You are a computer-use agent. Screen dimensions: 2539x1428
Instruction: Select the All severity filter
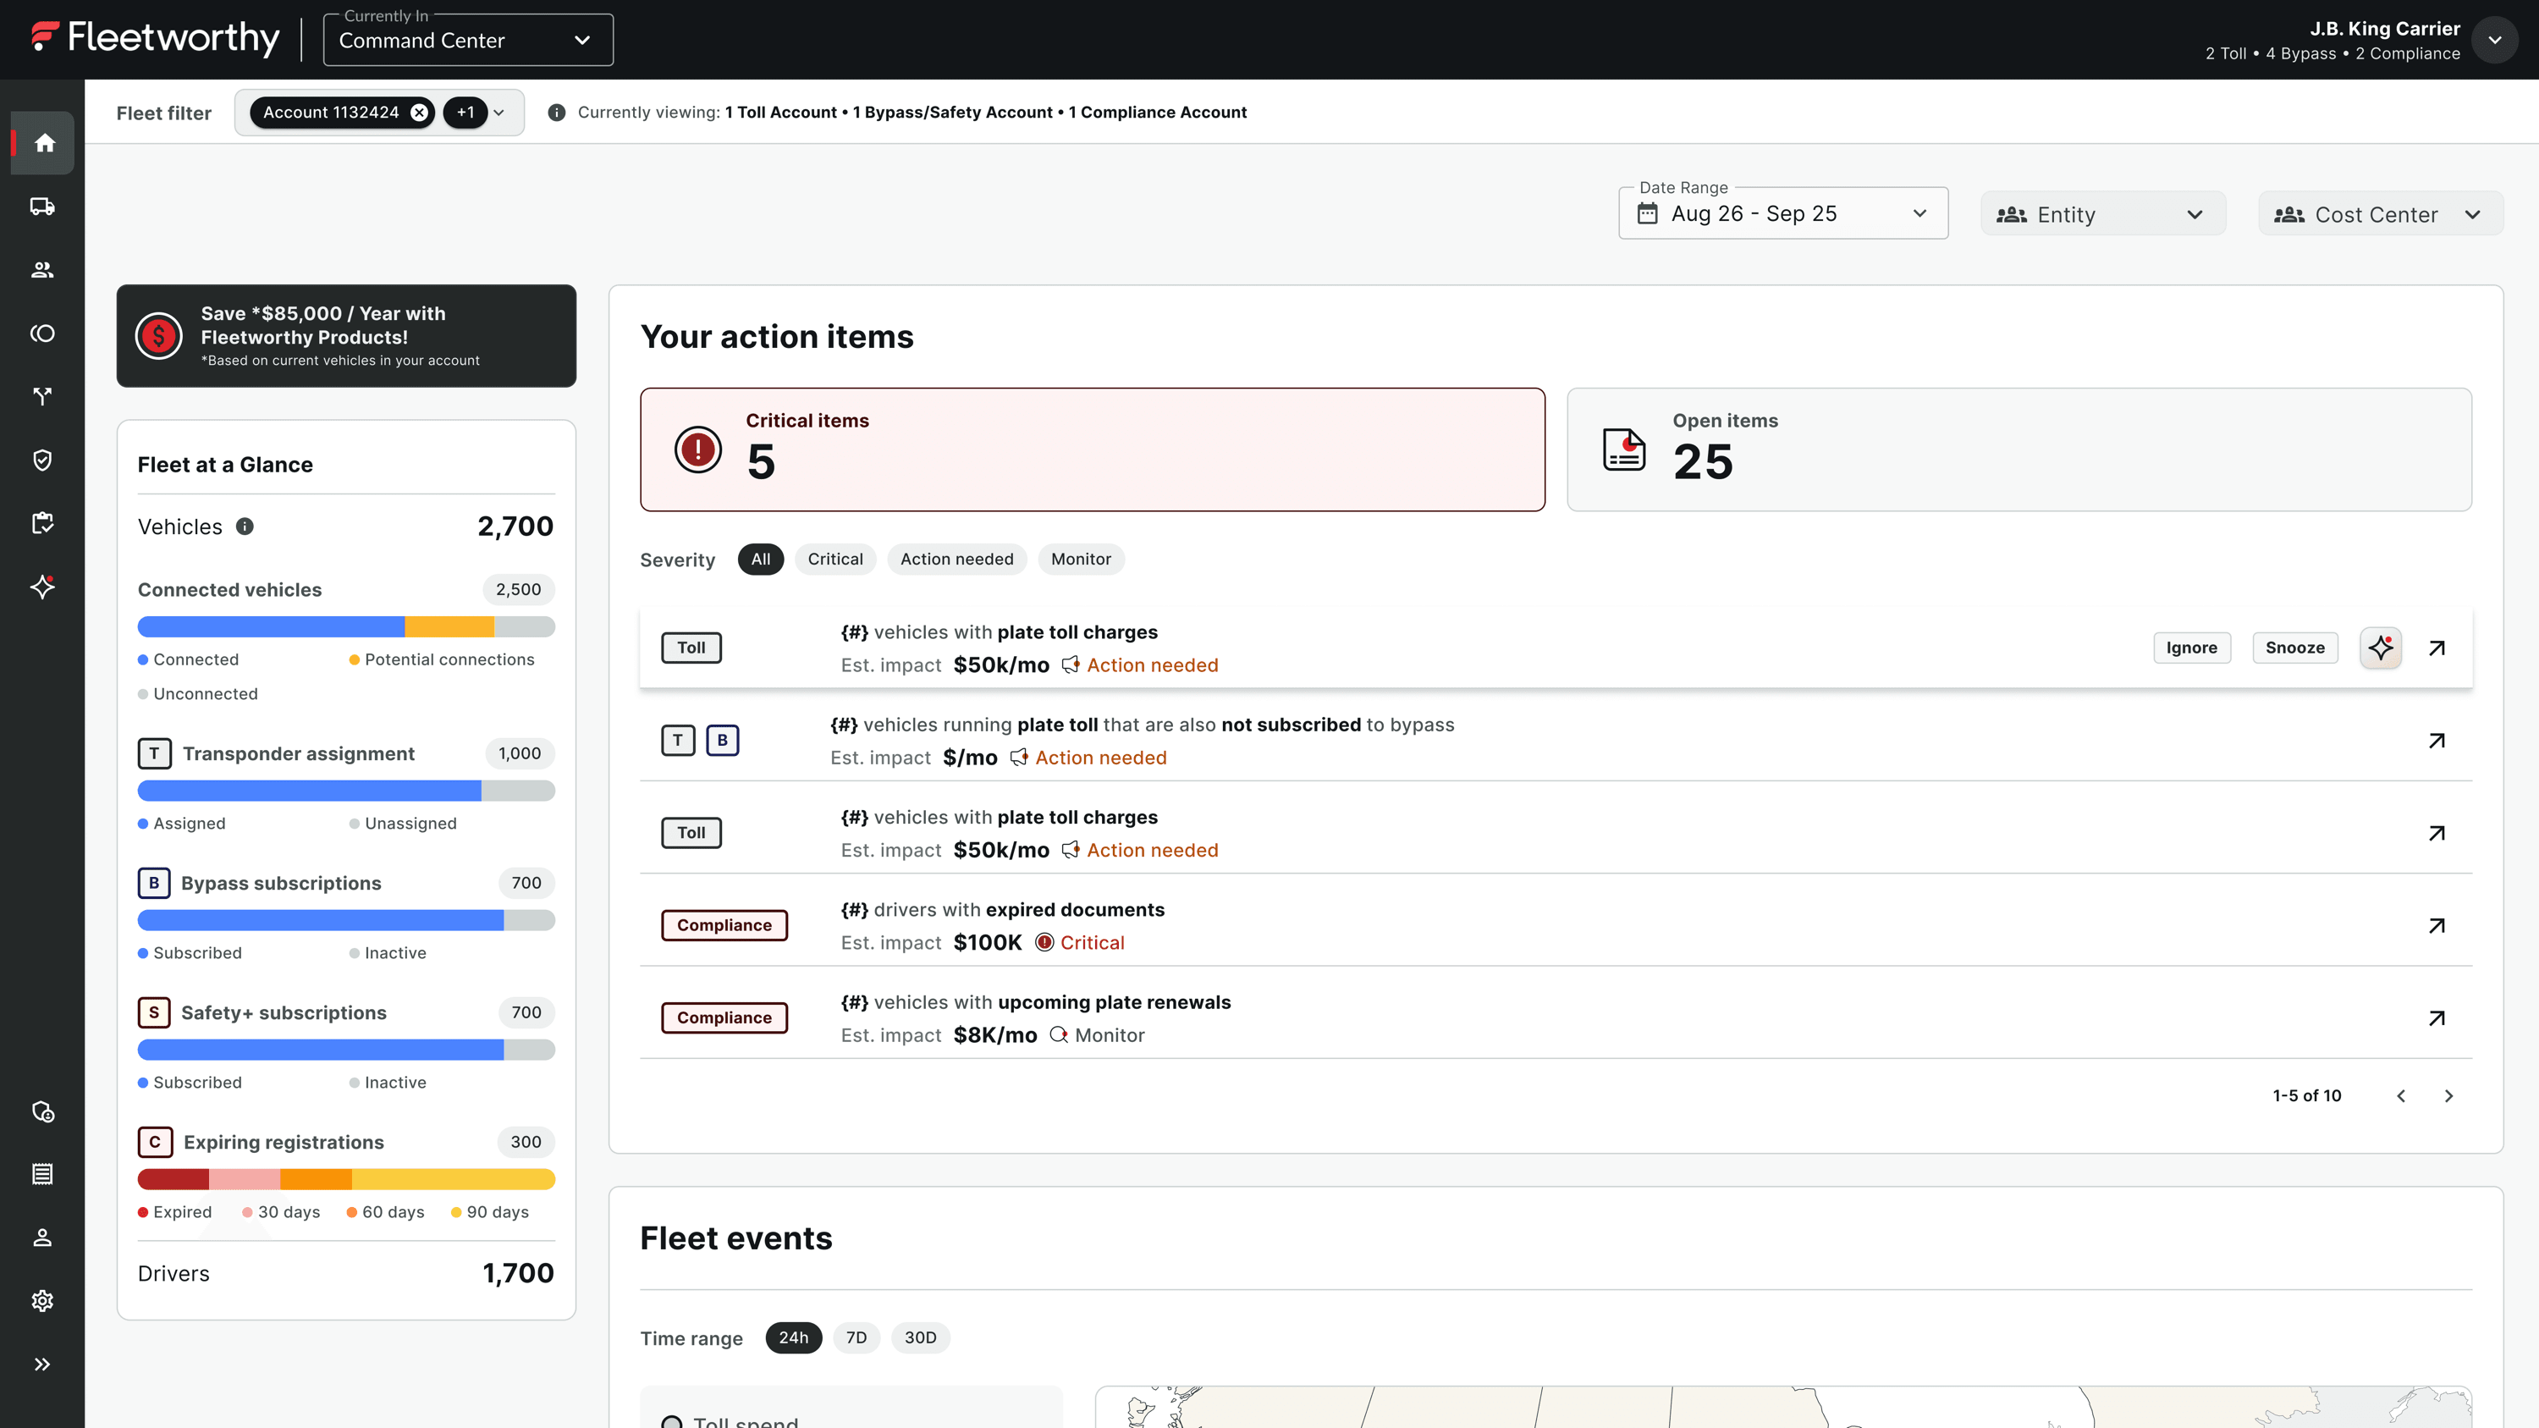[760, 559]
